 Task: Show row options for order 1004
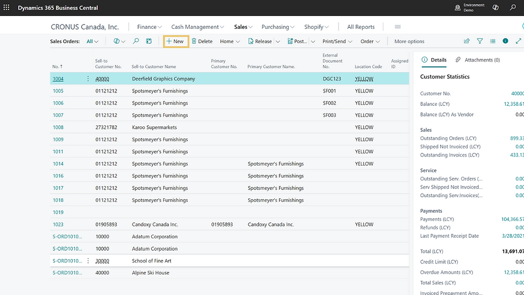coord(88,79)
